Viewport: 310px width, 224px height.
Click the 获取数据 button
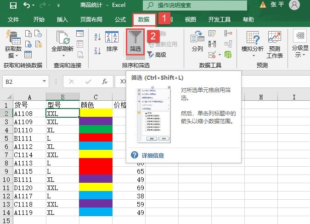13,44
